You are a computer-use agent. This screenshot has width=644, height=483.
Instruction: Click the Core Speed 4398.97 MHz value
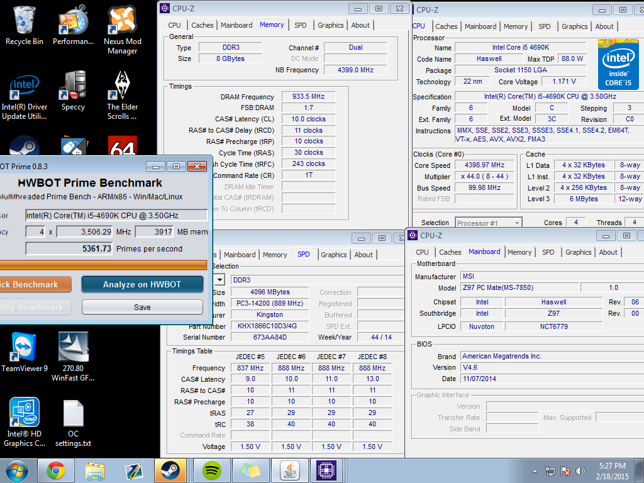pos(484,165)
